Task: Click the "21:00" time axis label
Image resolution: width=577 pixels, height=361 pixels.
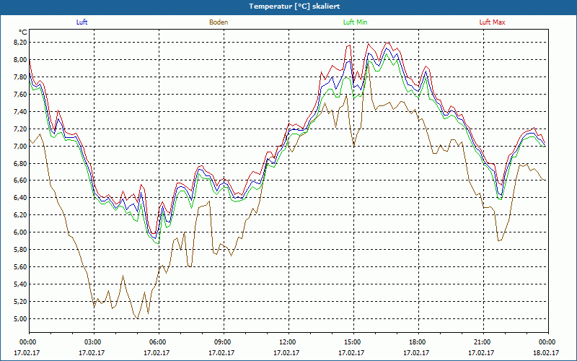Action: (483, 342)
